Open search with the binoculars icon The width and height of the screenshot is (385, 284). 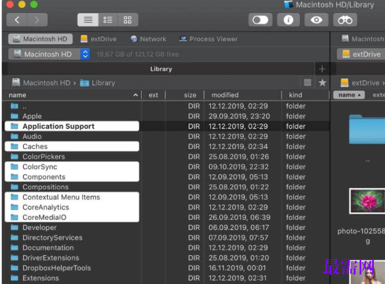pyautogui.click(x=345, y=20)
